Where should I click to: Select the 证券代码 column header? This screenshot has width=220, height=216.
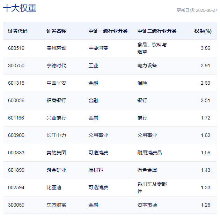pyautogui.click(x=18, y=31)
